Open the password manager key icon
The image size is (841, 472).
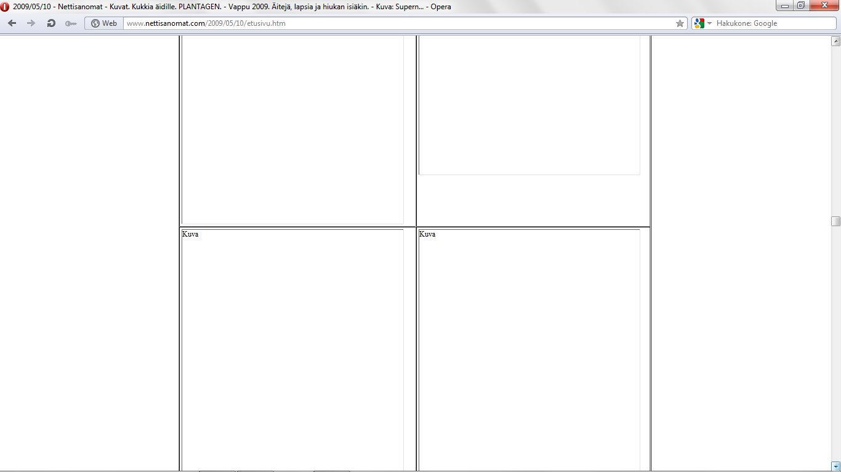pos(71,23)
